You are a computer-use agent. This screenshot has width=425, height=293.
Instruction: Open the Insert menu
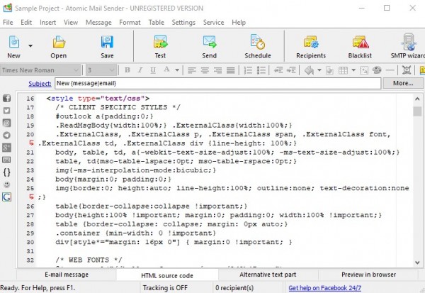(x=47, y=23)
